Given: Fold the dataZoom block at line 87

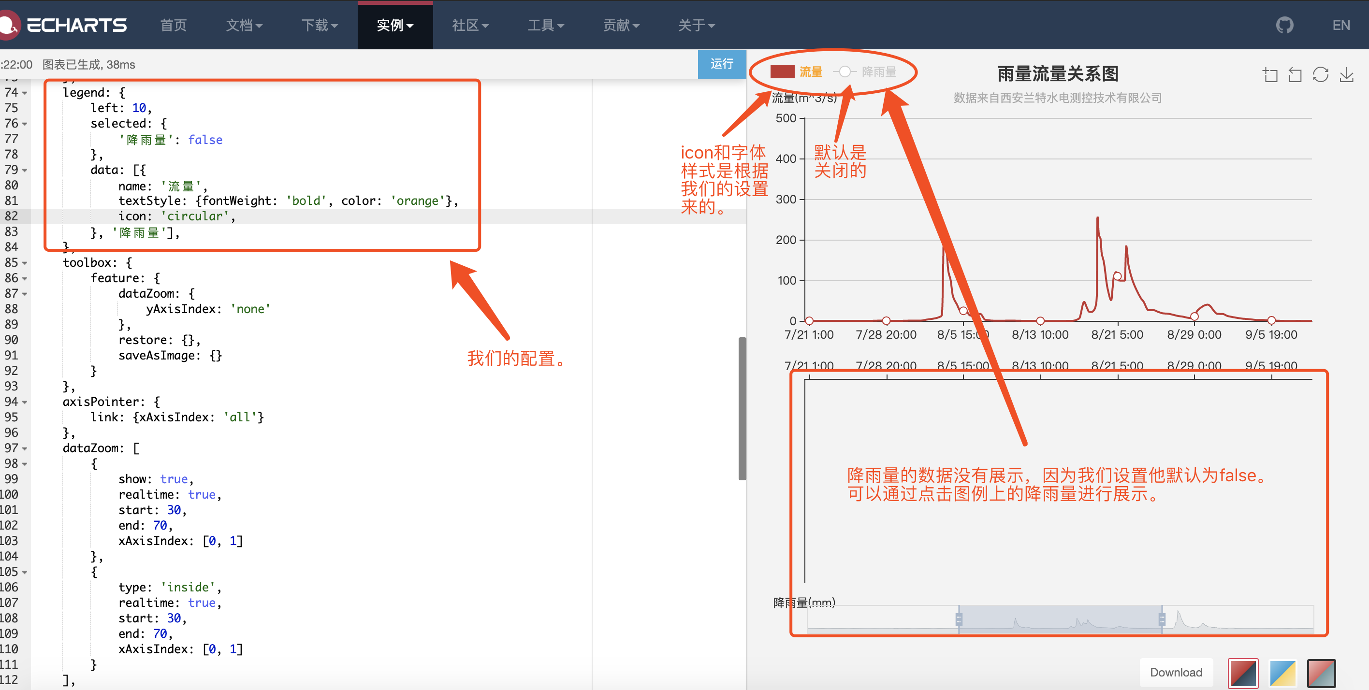Looking at the screenshot, I should (x=25, y=294).
